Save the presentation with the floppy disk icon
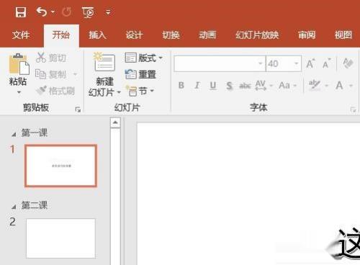 21,12
